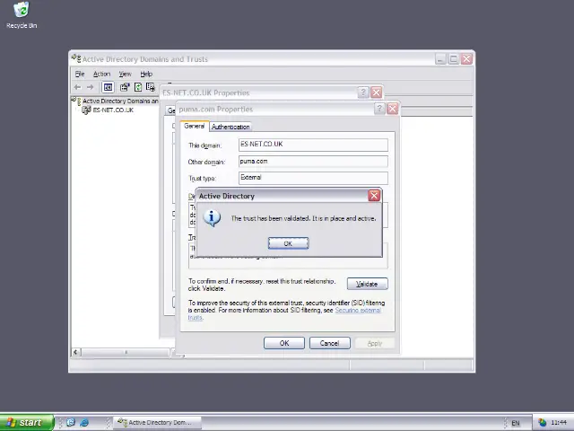The height and width of the screenshot is (431, 574).
Task: Open the Securing external trusts link
Action: (x=358, y=311)
